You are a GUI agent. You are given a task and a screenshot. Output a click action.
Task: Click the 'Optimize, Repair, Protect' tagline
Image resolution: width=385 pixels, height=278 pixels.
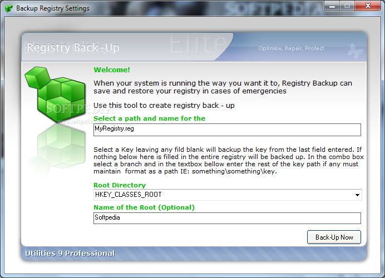click(291, 48)
